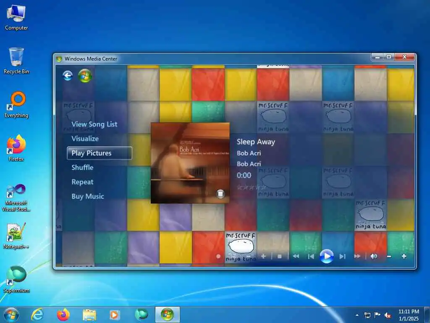
Task: Mute Media Center audio
Action: pos(374,256)
